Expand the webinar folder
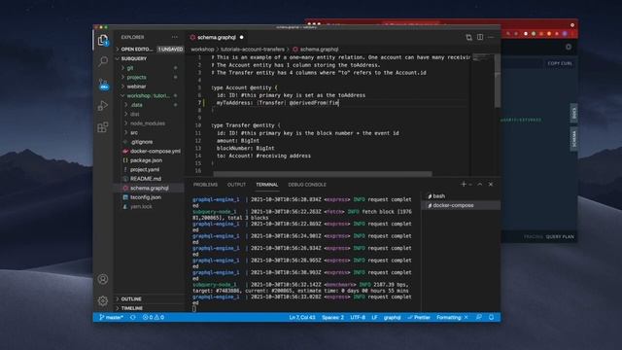622x350 pixels. 149,87
